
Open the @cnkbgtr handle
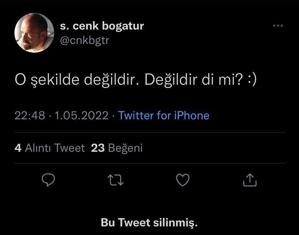click(84, 40)
